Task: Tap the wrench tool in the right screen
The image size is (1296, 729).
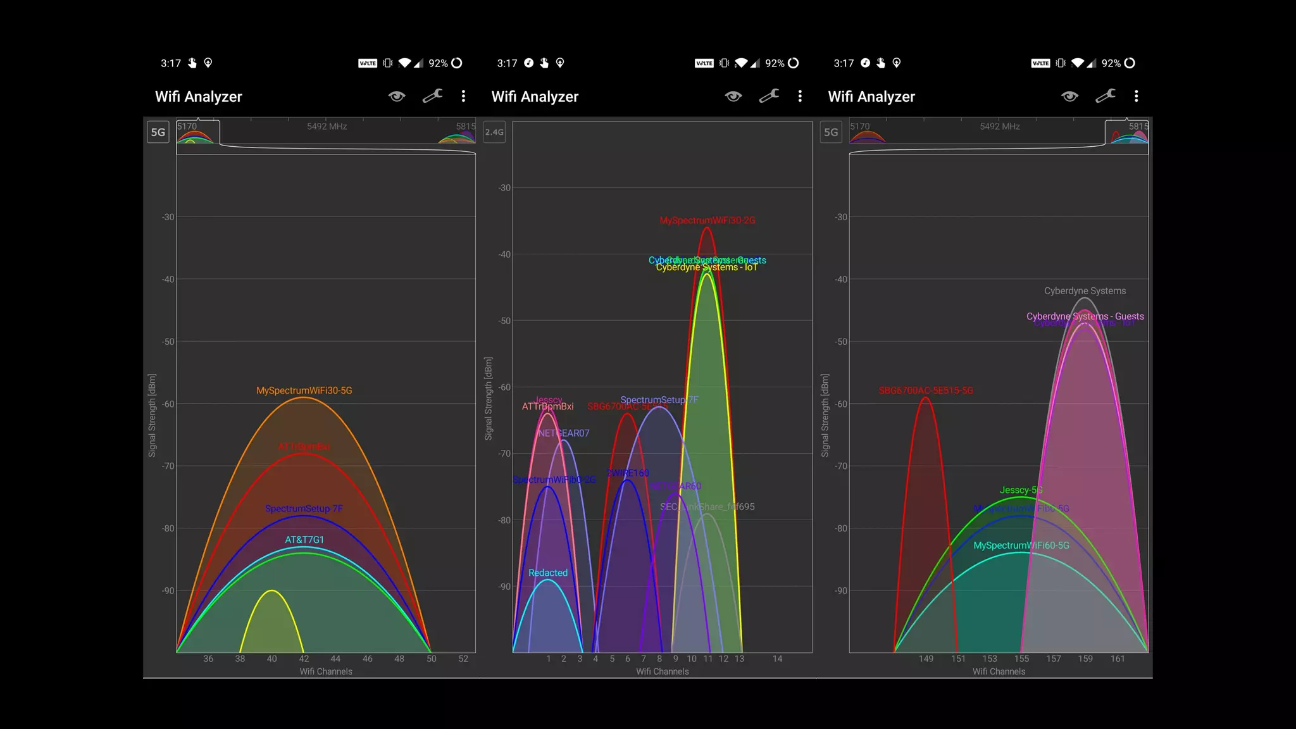Action: click(x=1106, y=96)
